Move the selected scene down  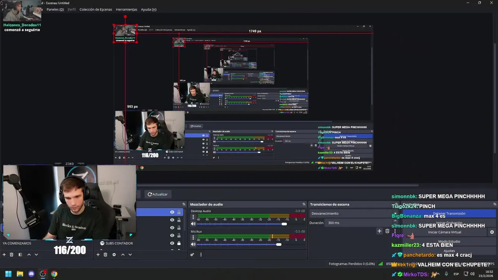click(36, 255)
